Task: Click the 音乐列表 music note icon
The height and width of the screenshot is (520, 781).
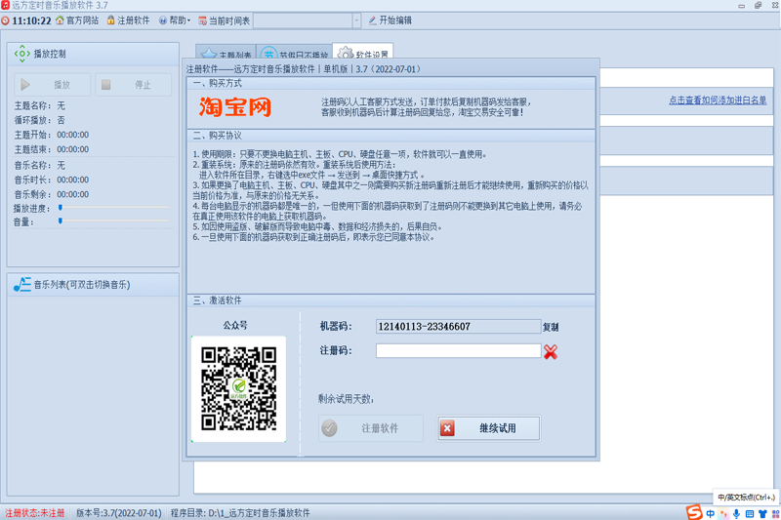Action: click(x=21, y=284)
